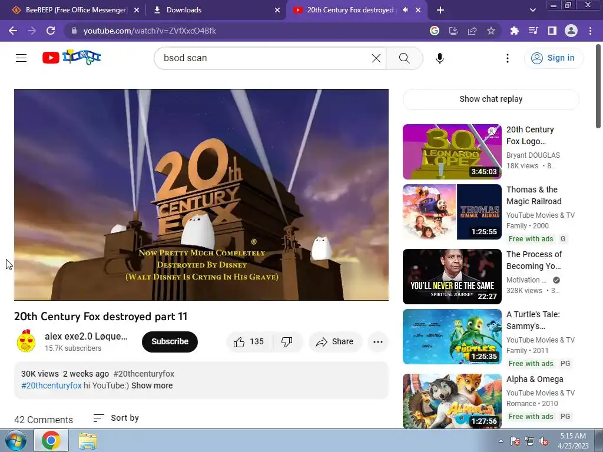Like the video with thumbs up
The height and width of the screenshot is (452, 603).
click(249, 342)
